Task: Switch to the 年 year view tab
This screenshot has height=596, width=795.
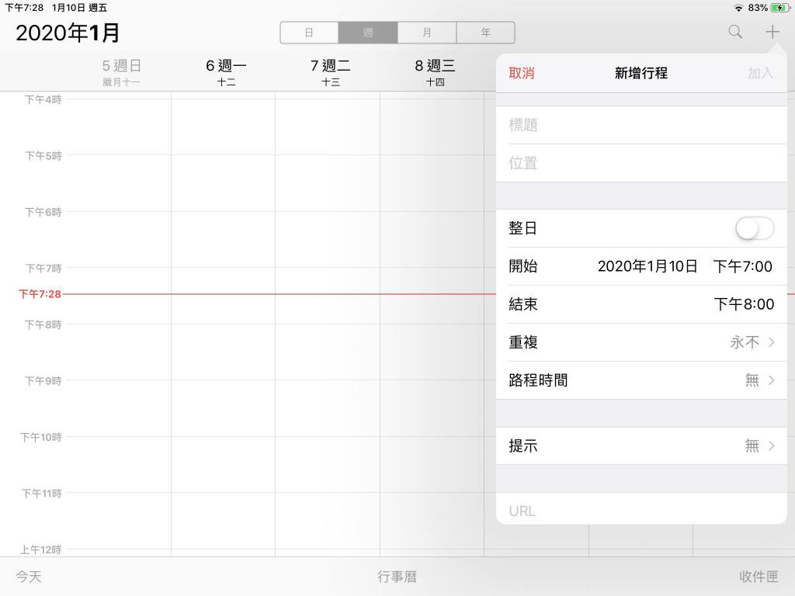Action: click(x=485, y=33)
